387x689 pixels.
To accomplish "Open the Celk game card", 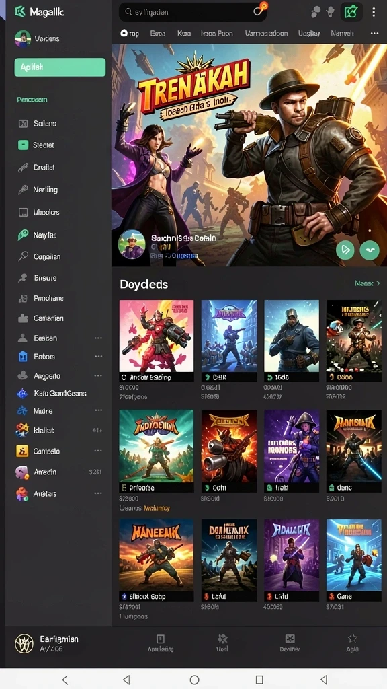I will click(x=229, y=341).
